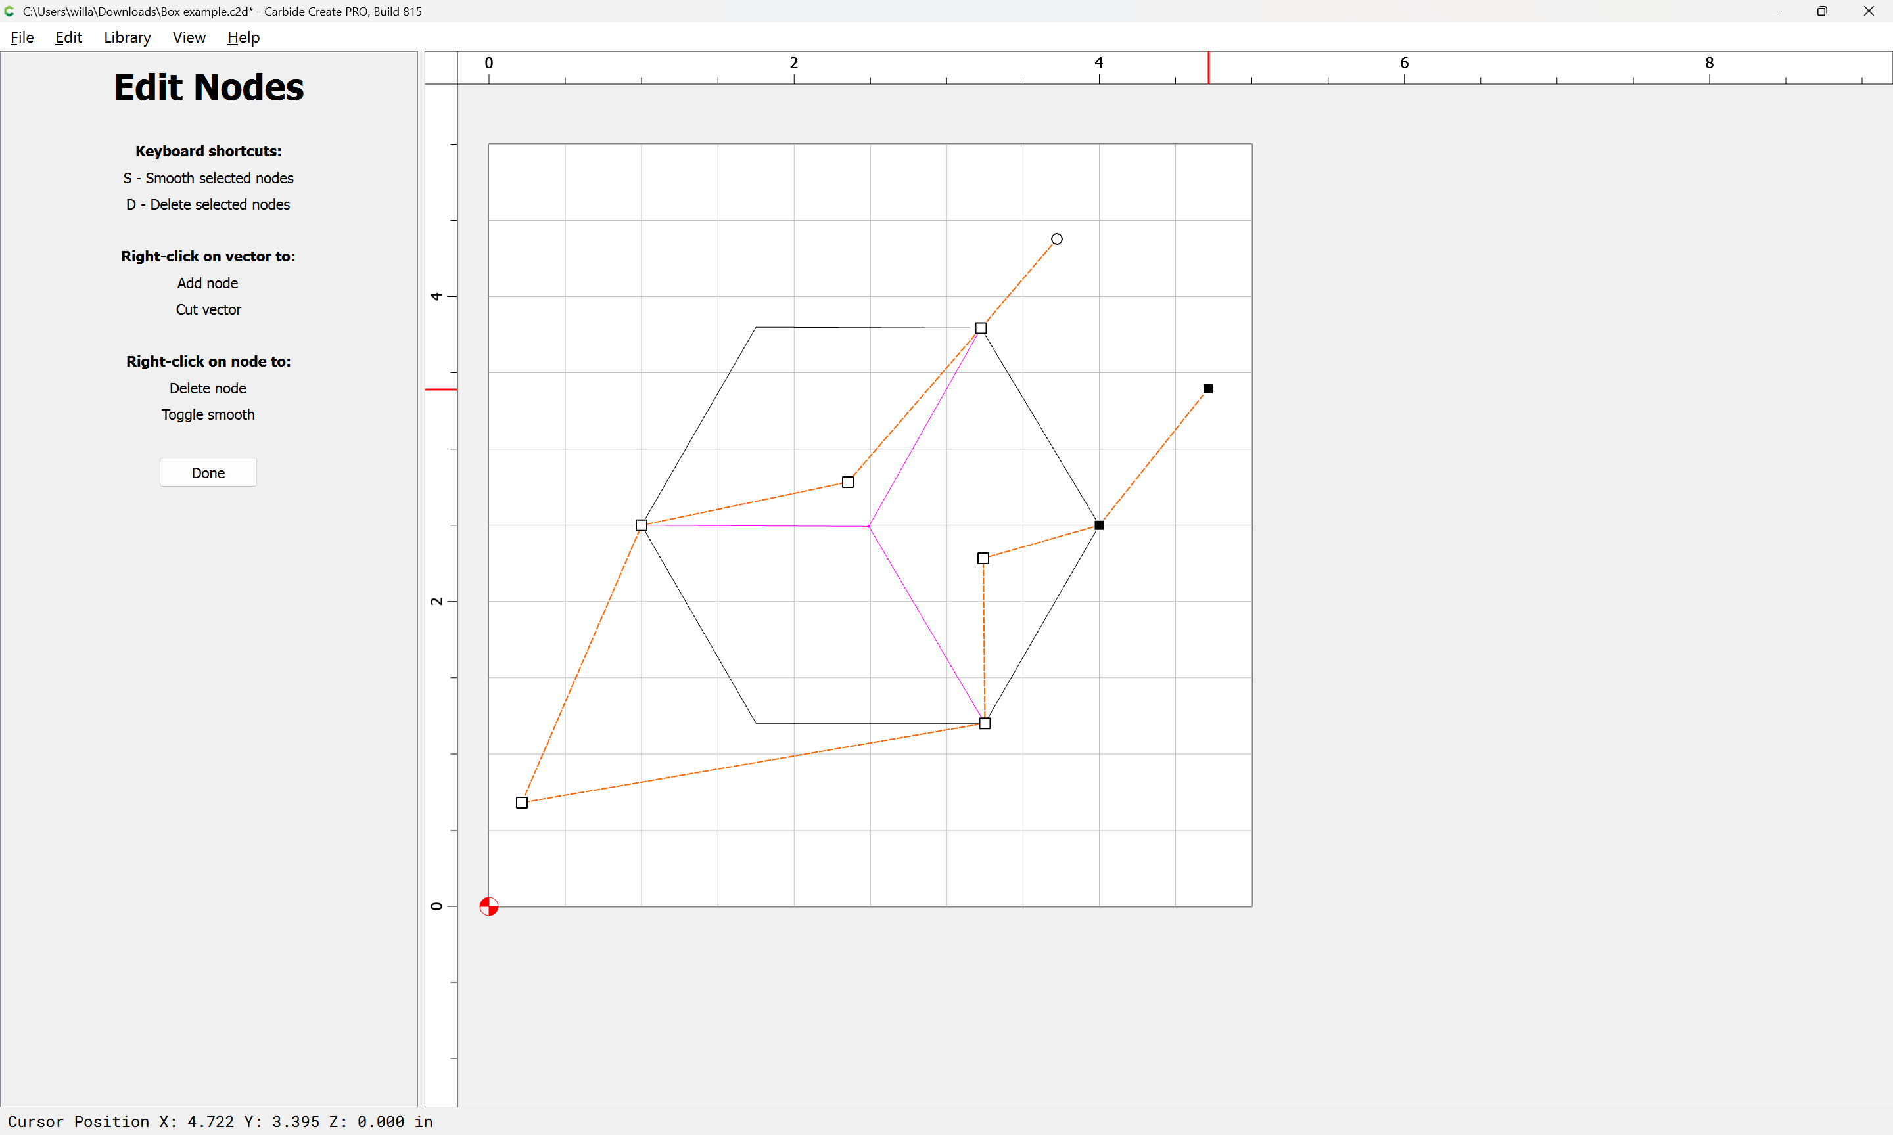The image size is (1893, 1135).
Task: Restore down the Carbide Create window
Action: coord(1822,11)
